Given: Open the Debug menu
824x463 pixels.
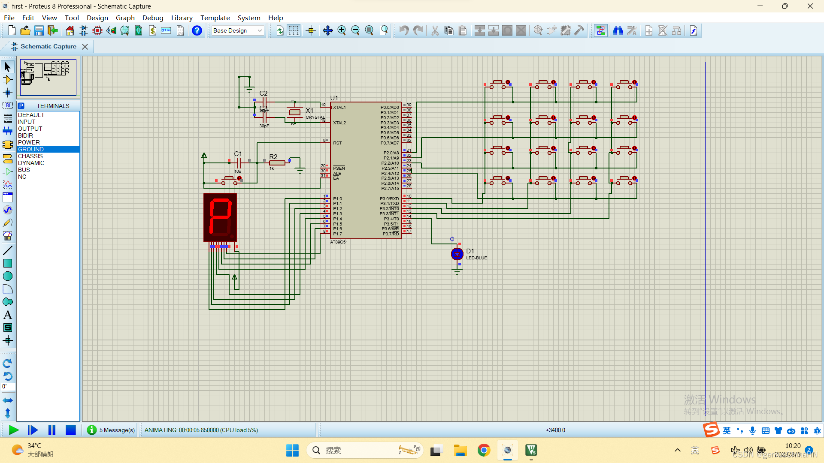Looking at the screenshot, I should click(151, 18).
